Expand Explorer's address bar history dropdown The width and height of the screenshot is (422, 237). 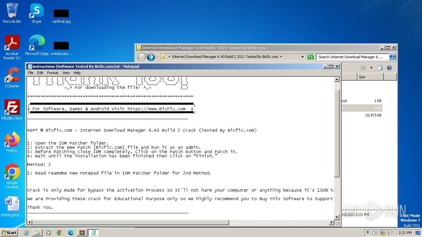pyautogui.click(x=302, y=57)
